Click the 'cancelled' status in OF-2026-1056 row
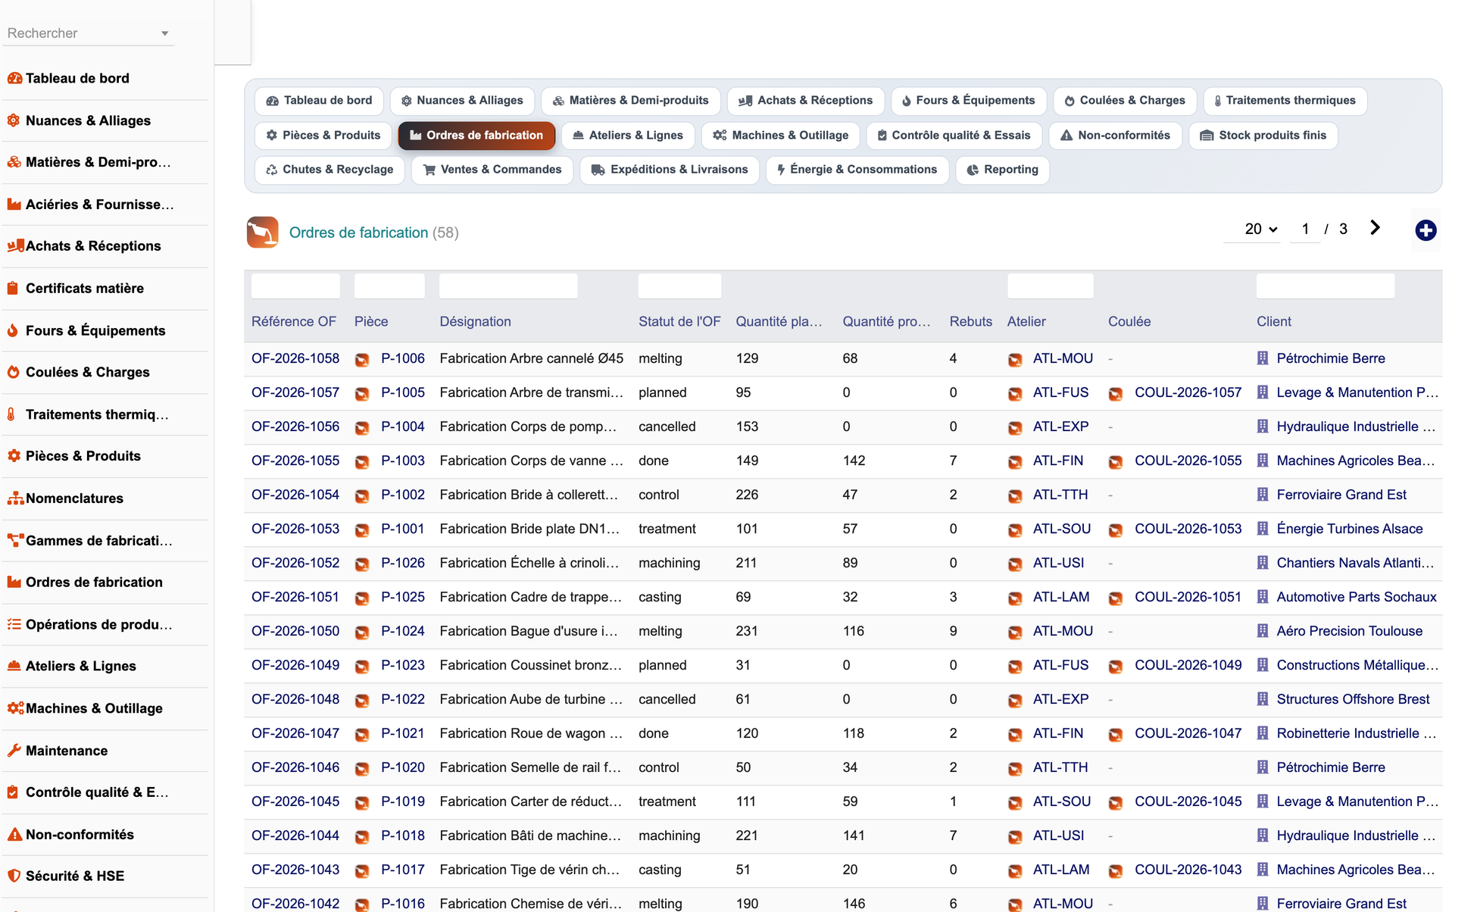Screen dimensions: 1474x912 click(x=667, y=426)
